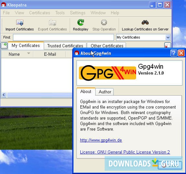The image size is (186, 174).
Task: Click the green Redisplay icon
Action: 81,22
